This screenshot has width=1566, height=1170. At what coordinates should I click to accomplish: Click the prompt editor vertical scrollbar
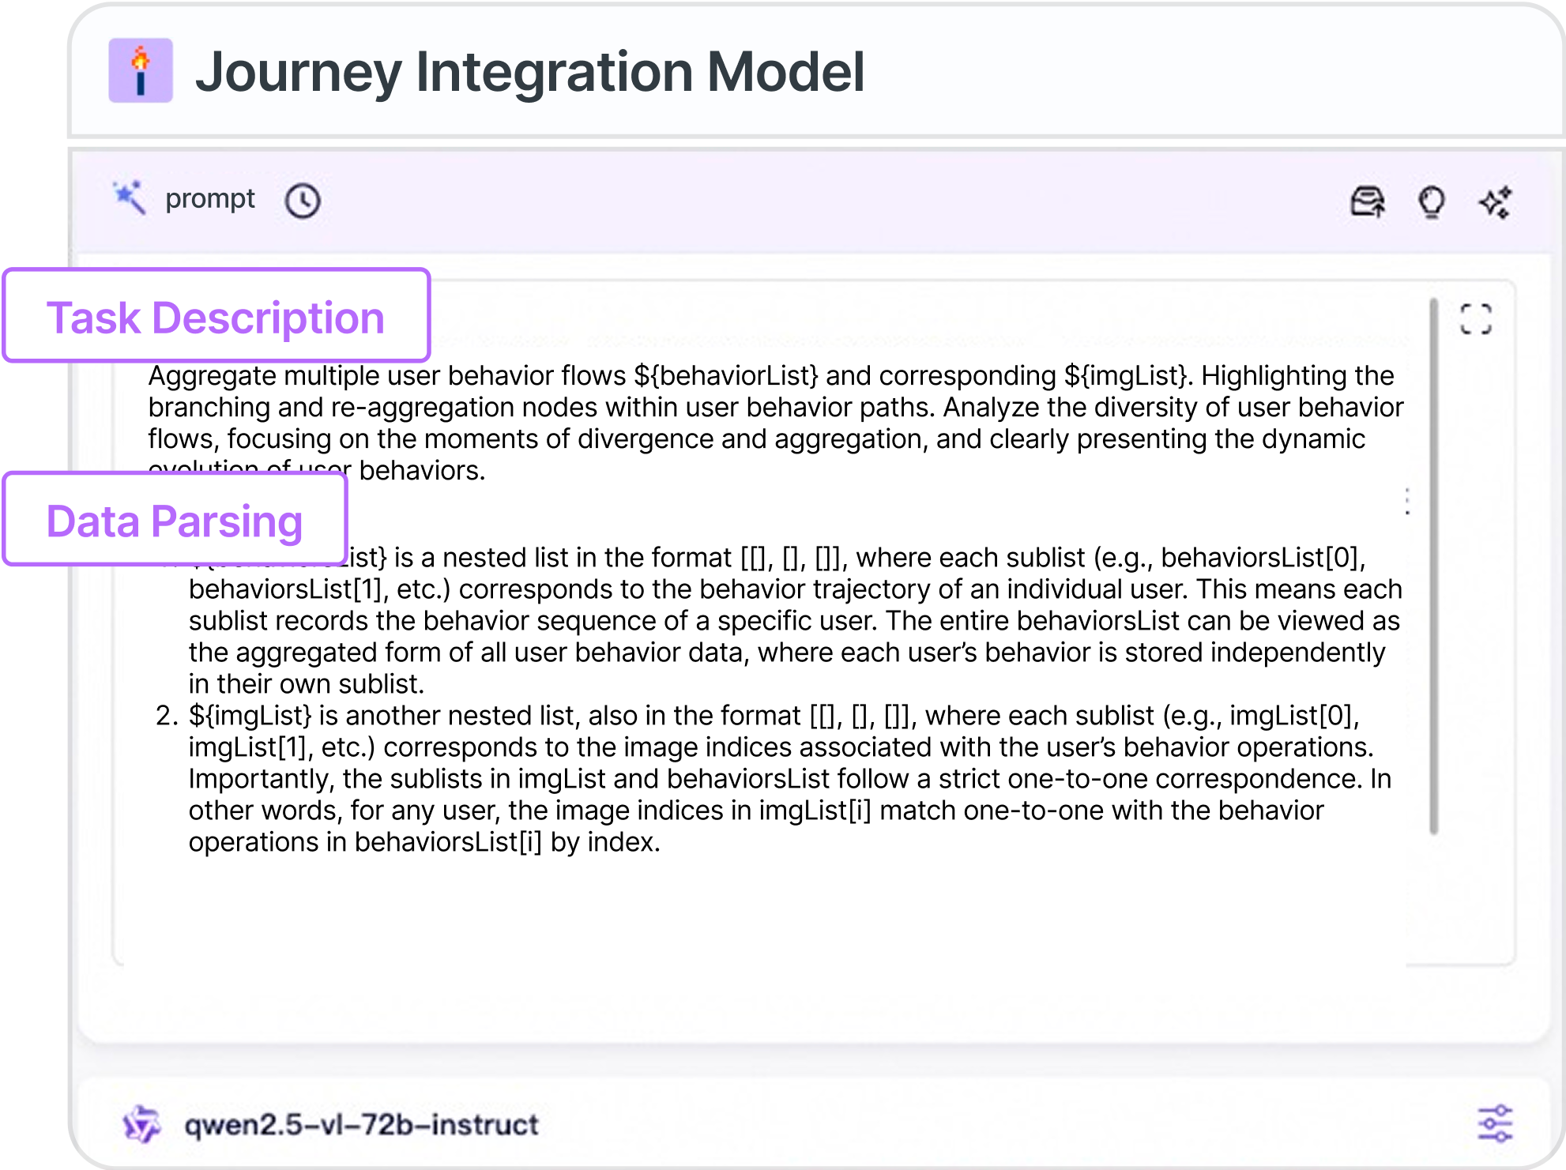1433,566
